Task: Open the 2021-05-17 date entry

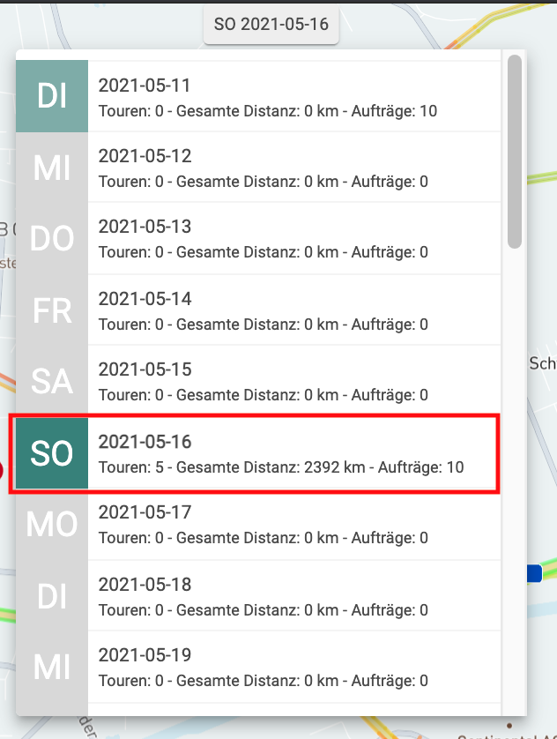Action: 294,525
